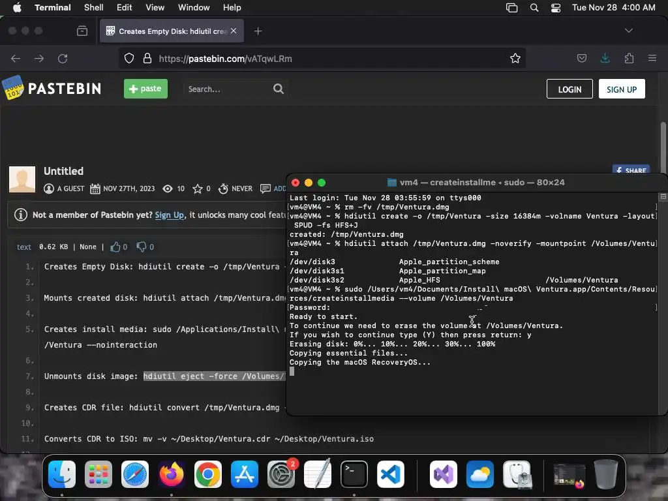Click the thumbs up like icon
668x501 pixels.
(x=115, y=247)
